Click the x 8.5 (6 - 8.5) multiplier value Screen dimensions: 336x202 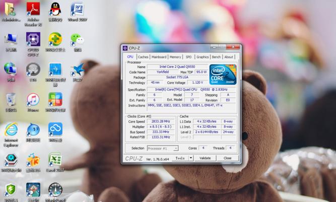click(161, 127)
